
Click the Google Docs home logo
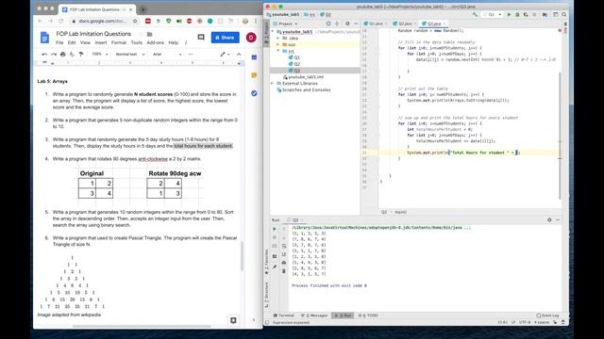pos(44,38)
